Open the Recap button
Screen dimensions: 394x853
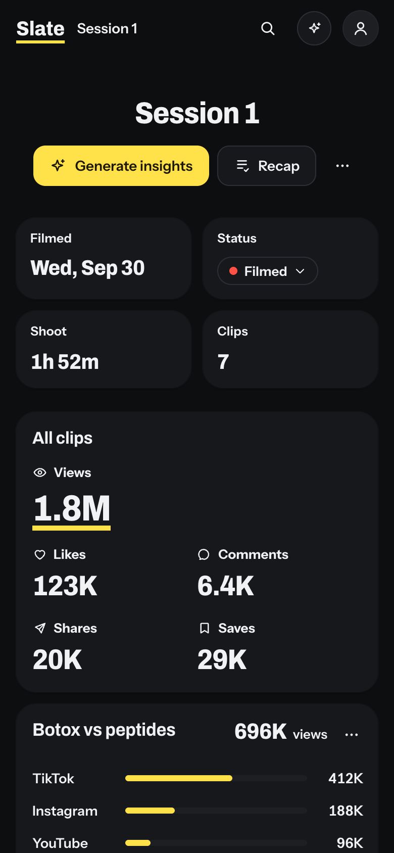[267, 166]
